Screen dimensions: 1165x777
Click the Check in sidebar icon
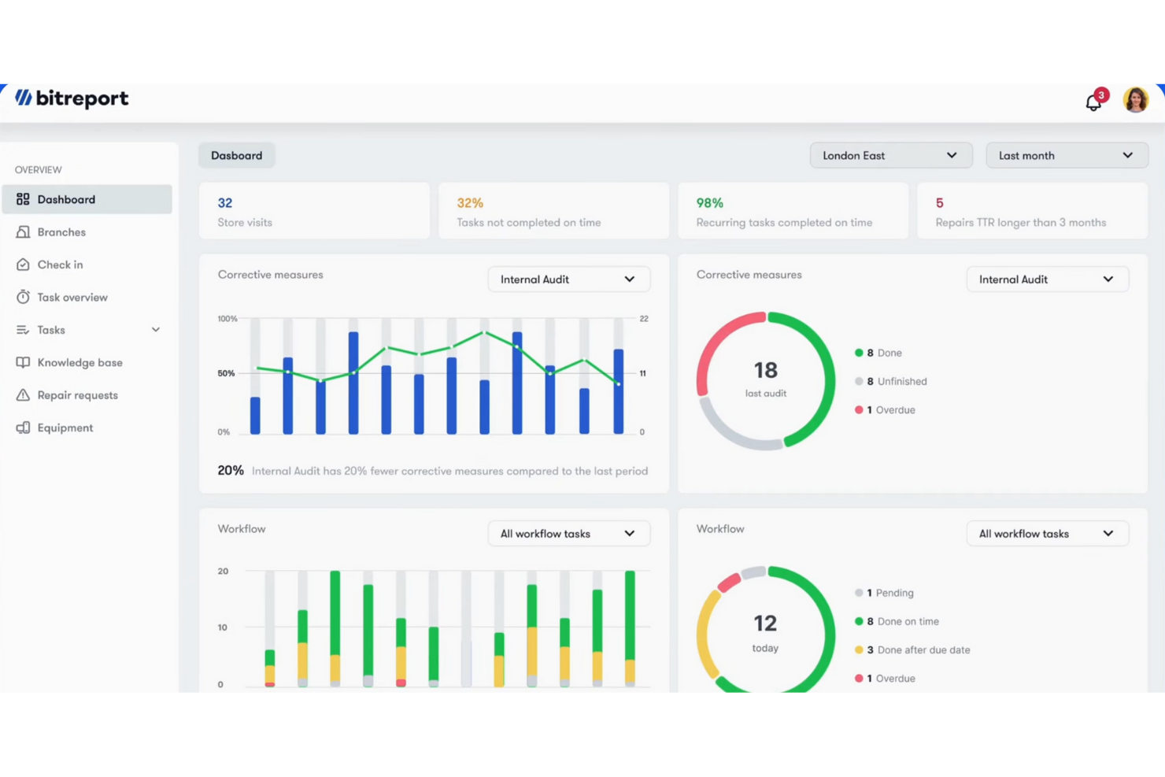point(24,265)
